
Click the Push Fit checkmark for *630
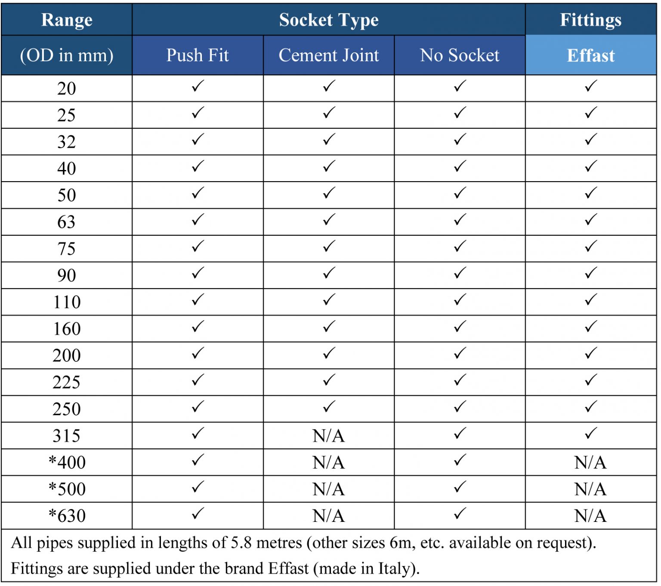pos(198,514)
